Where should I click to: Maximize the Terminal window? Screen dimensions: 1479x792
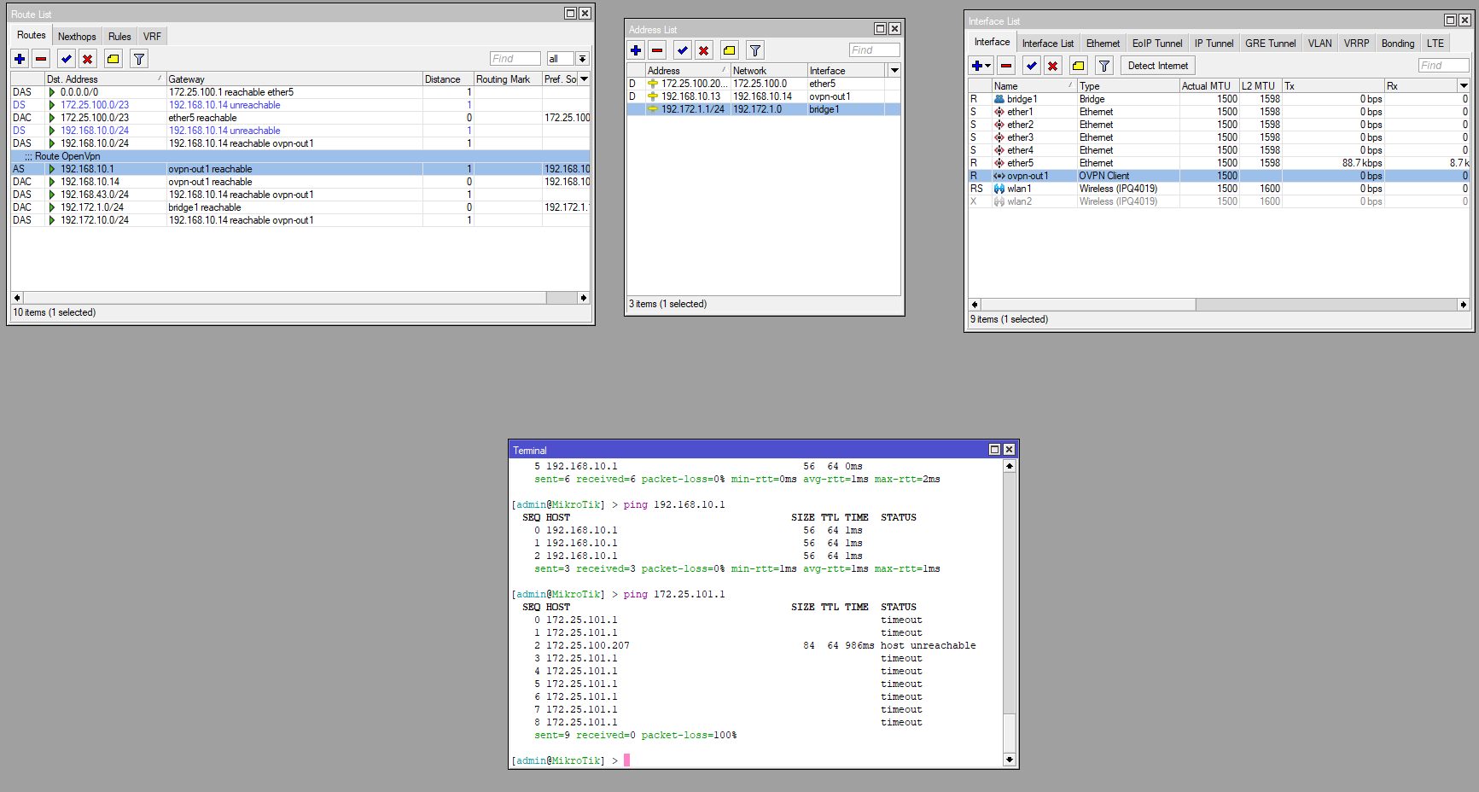994,450
